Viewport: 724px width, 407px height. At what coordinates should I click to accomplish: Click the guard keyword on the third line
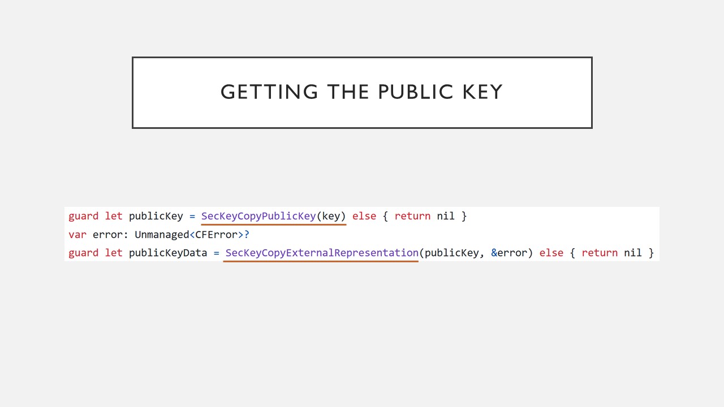click(x=84, y=253)
